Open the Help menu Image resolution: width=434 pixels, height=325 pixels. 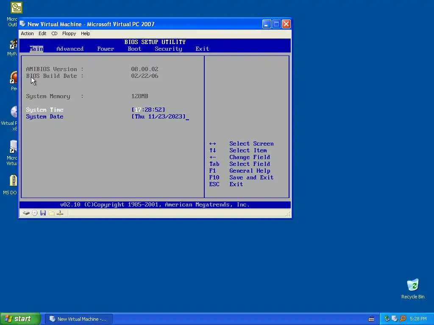point(85,33)
